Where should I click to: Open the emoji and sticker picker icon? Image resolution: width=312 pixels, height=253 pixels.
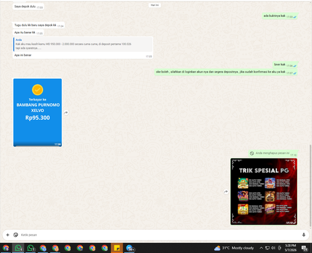coord(16,235)
